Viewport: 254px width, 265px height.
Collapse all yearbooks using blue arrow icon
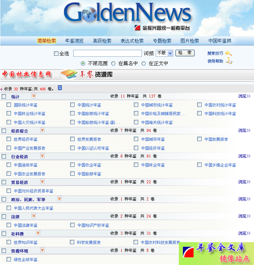[x=60, y=88]
